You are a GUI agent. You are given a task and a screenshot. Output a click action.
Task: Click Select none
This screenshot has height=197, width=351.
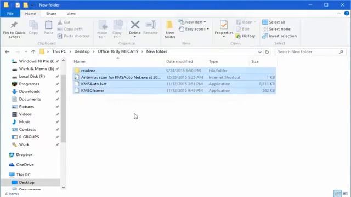click(276, 29)
